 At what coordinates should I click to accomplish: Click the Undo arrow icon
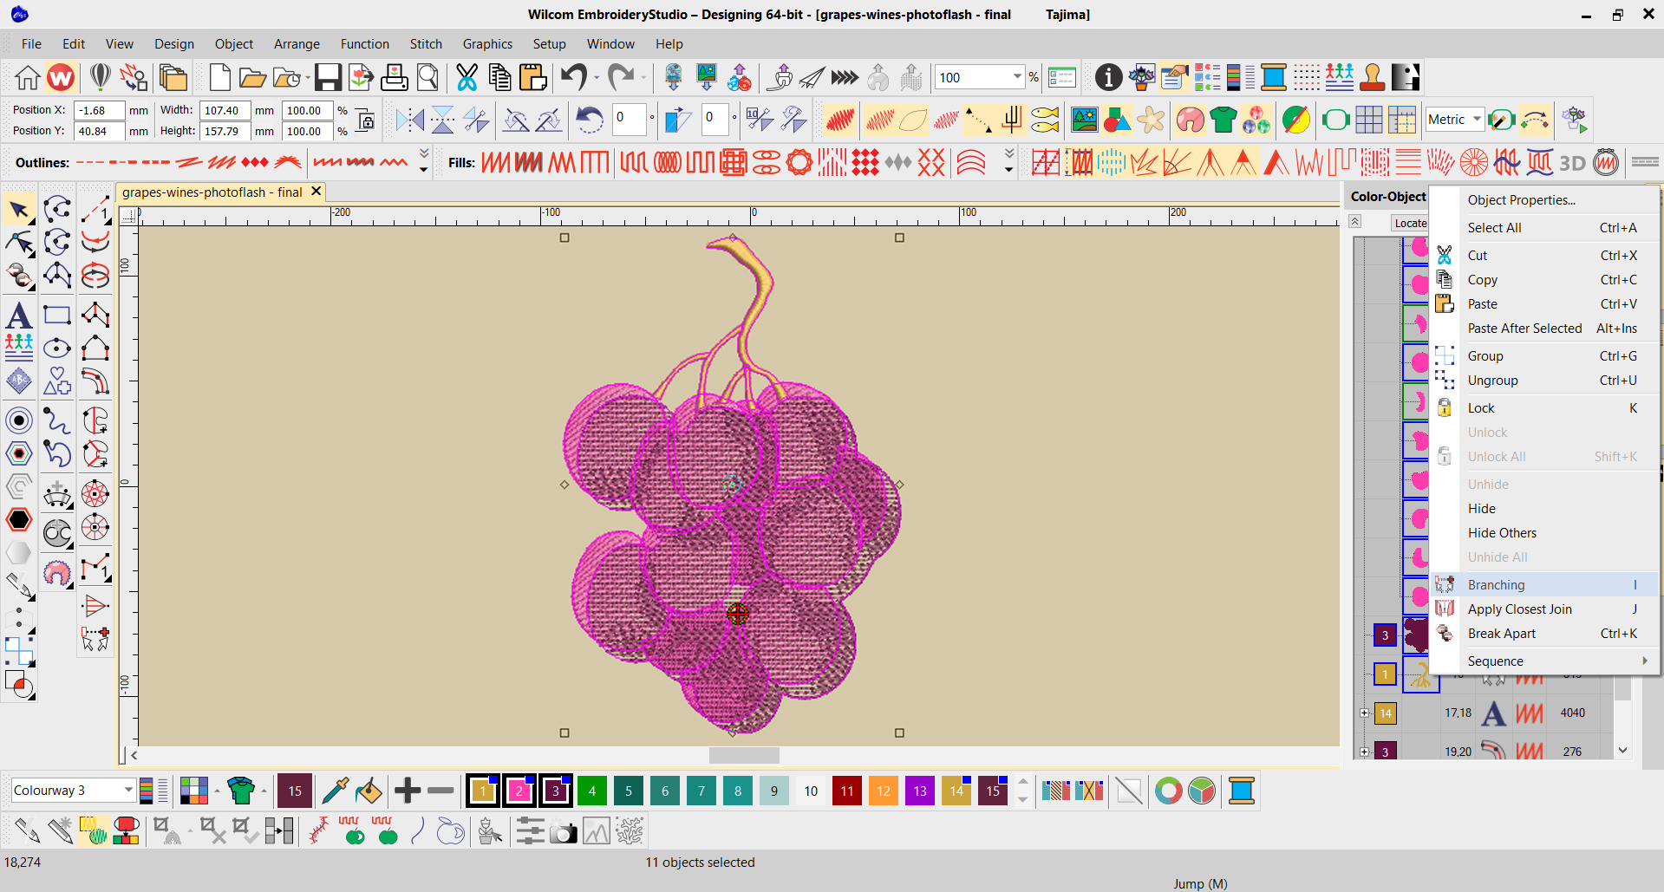click(573, 78)
